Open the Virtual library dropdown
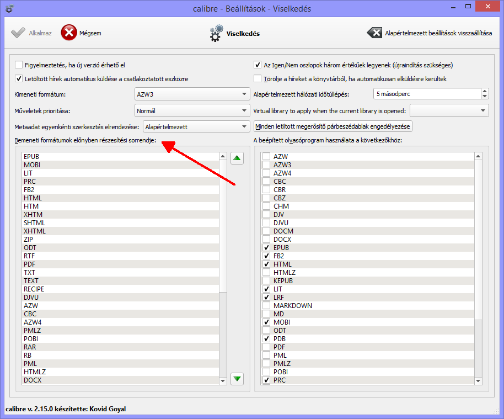The width and height of the screenshot is (504, 419). [x=449, y=111]
